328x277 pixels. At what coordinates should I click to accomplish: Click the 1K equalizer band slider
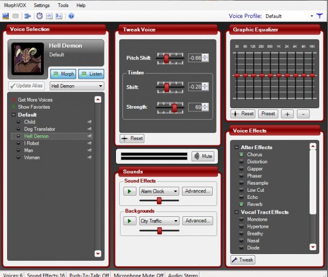coord(279,75)
